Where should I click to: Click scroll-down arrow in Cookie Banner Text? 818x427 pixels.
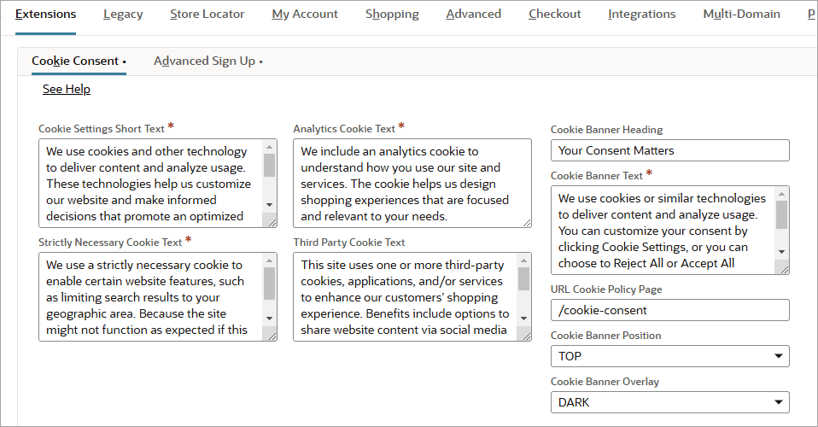[x=781, y=252]
